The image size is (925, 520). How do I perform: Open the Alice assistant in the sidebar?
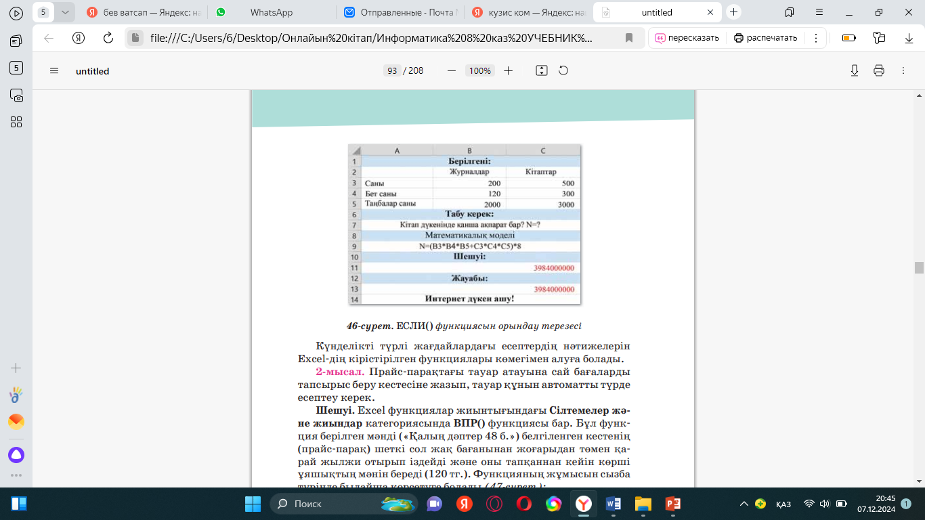point(16,454)
